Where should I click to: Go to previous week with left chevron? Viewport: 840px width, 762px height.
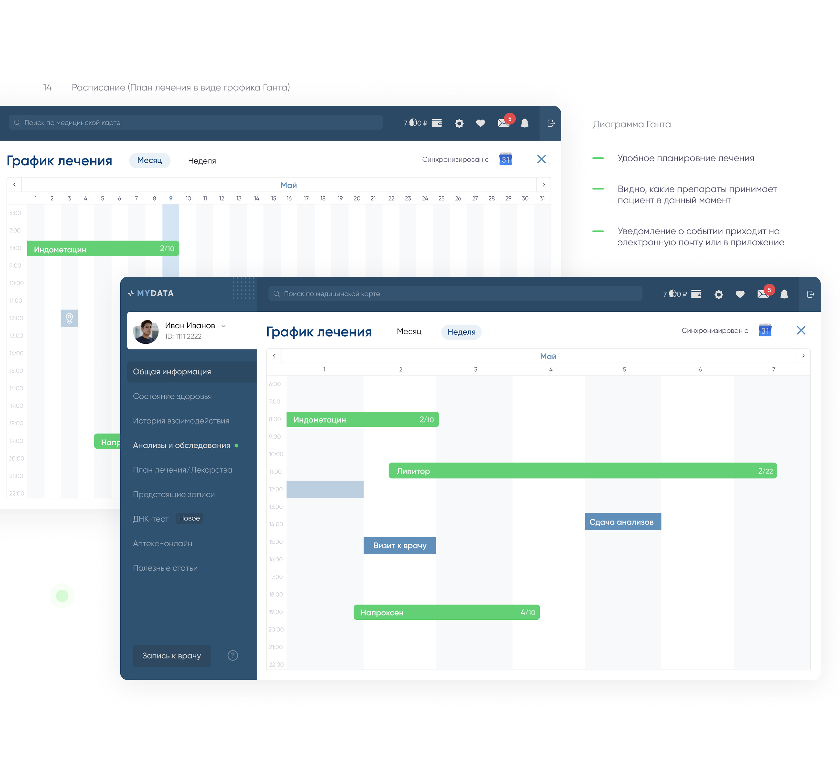click(x=274, y=356)
